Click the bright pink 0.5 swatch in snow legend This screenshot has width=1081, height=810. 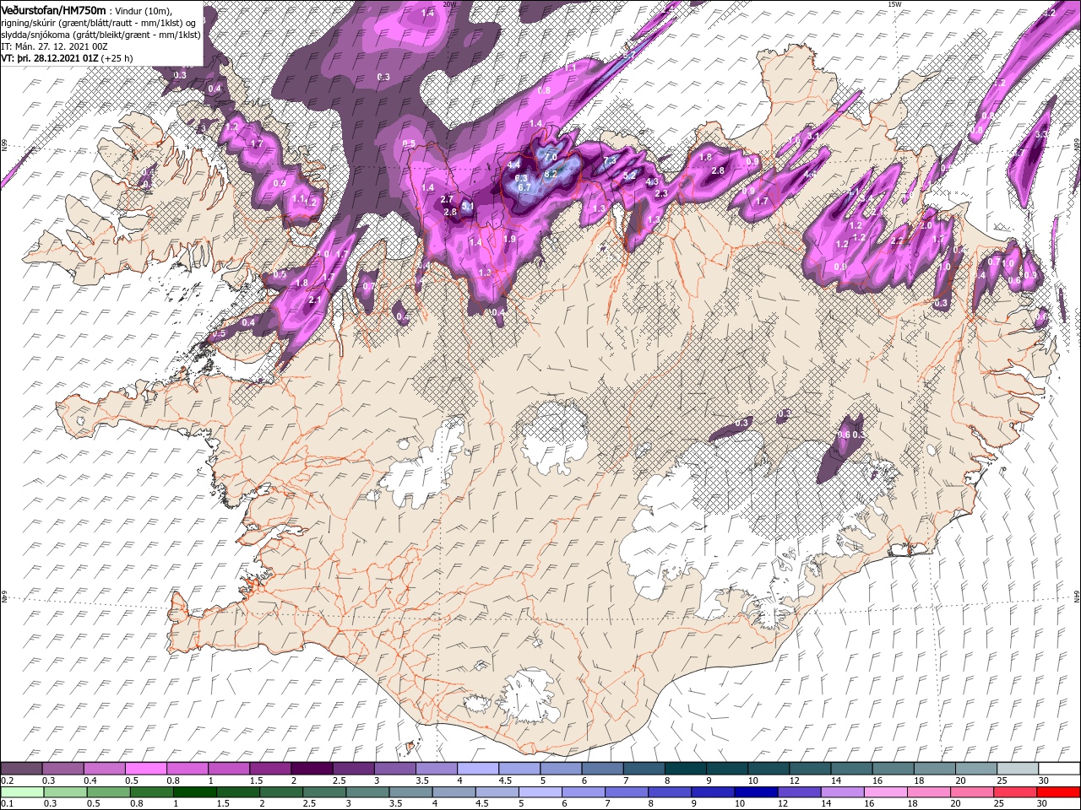145,769
